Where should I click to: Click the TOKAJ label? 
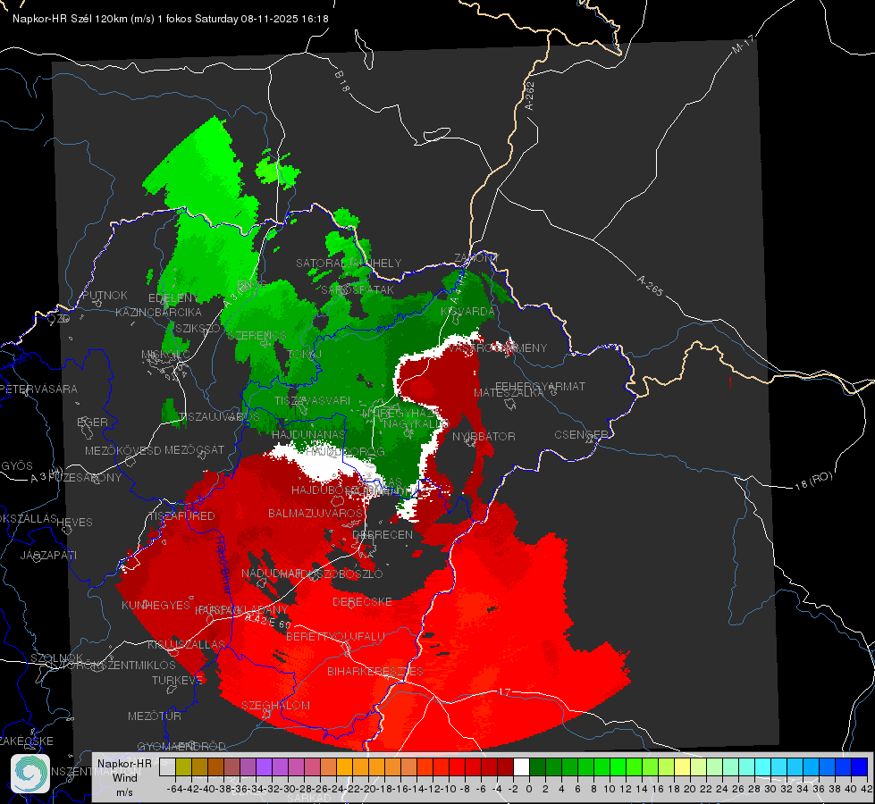(x=304, y=355)
